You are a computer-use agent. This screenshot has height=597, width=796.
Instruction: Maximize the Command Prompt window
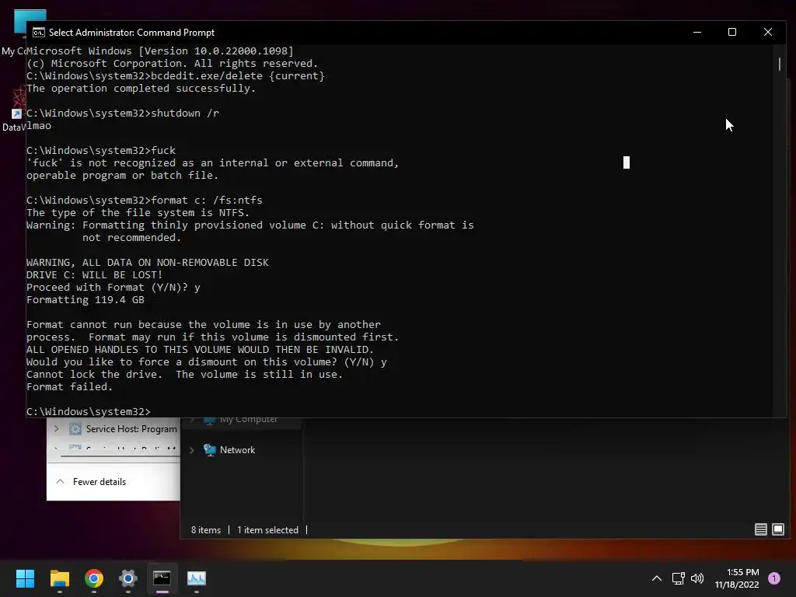click(x=732, y=32)
